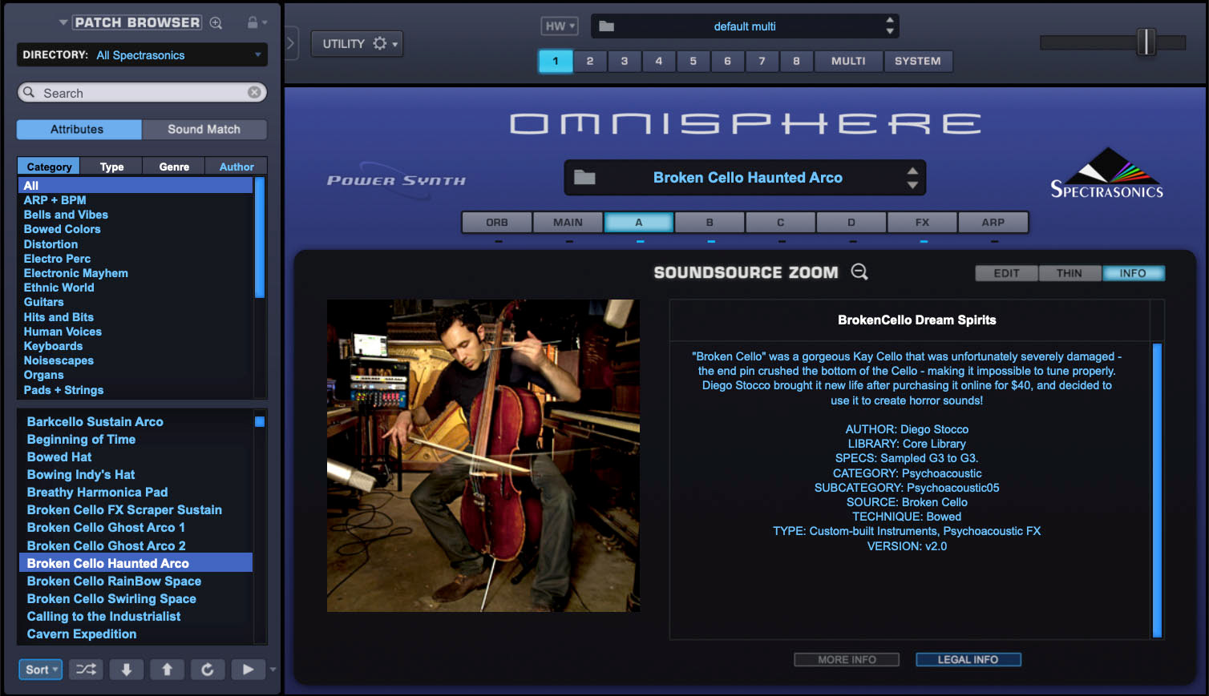1209x696 pixels.
Task: Click the MORE INFO button
Action: tap(847, 659)
